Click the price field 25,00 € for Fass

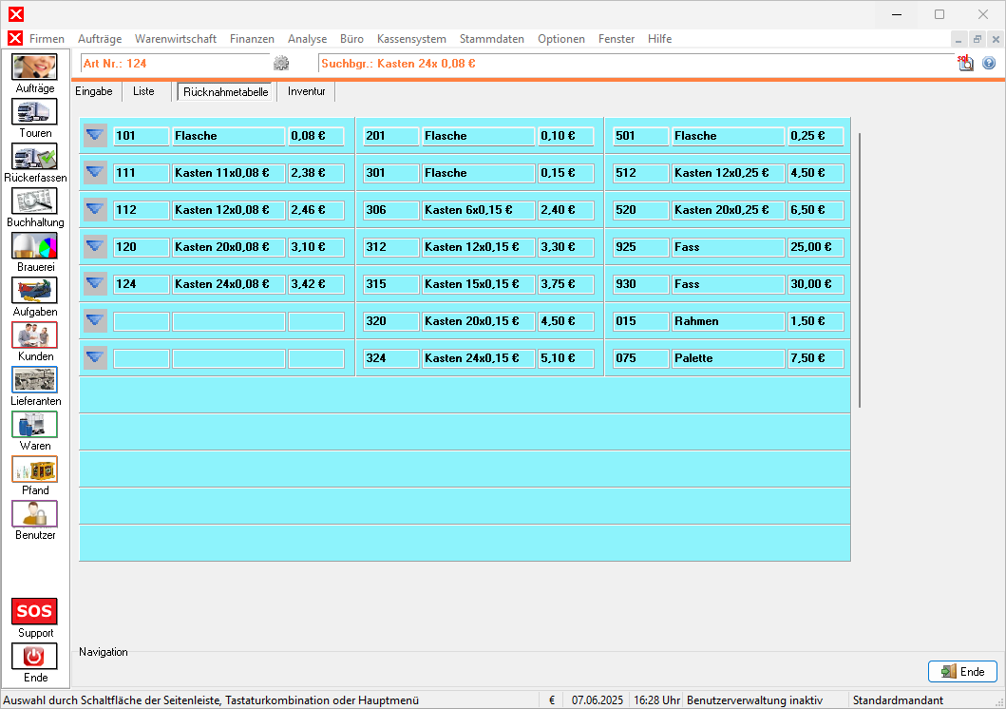(x=815, y=247)
